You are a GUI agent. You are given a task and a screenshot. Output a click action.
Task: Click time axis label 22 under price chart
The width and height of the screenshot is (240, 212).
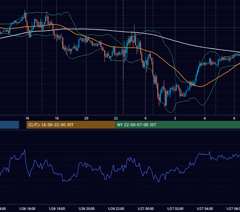pyautogui.click(x=116, y=118)
